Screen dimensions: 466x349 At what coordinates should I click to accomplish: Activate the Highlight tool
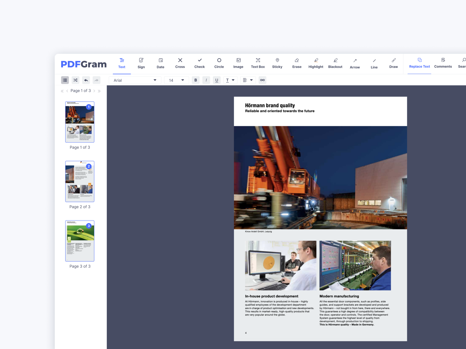pos(316,63)
